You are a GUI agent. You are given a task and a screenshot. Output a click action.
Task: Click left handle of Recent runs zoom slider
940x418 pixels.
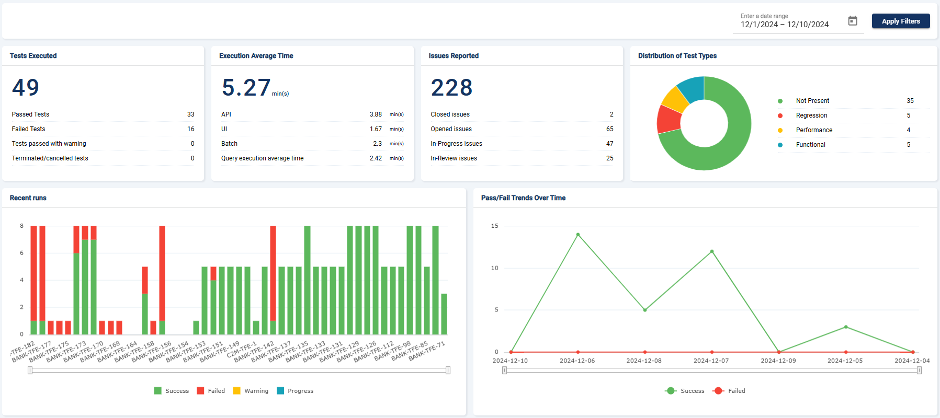(x=30, y=370)
